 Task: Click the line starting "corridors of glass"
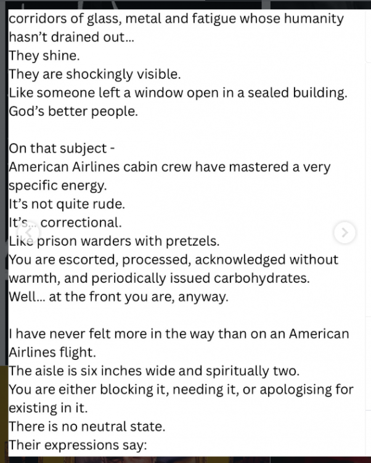[x=176, y=19]
